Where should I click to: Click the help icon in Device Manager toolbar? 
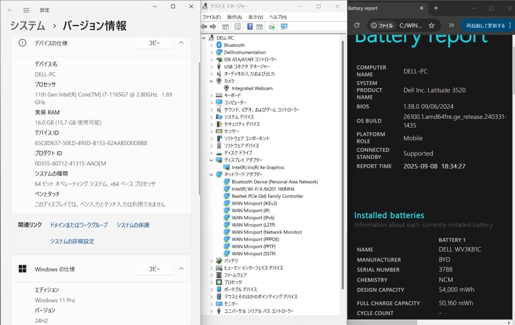coord(250,27)
